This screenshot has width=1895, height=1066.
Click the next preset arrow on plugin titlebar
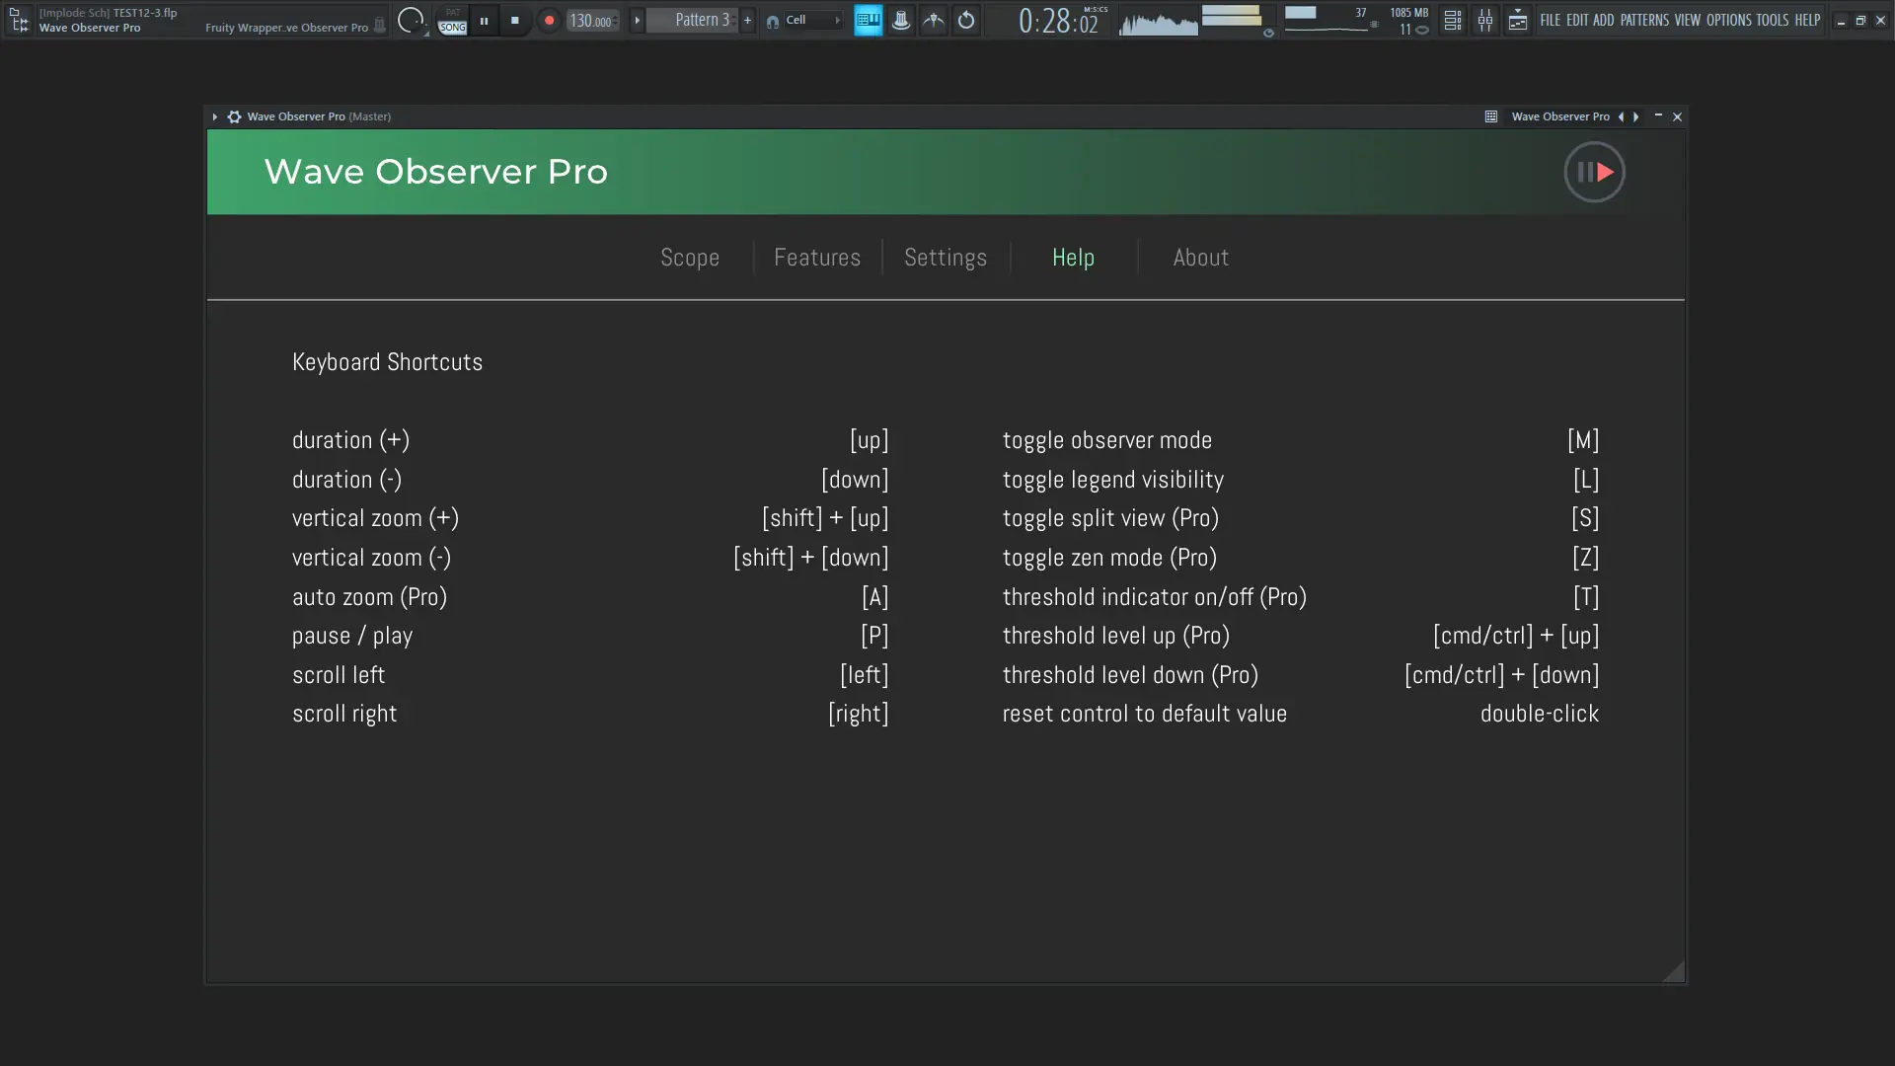coord(1635,116)
